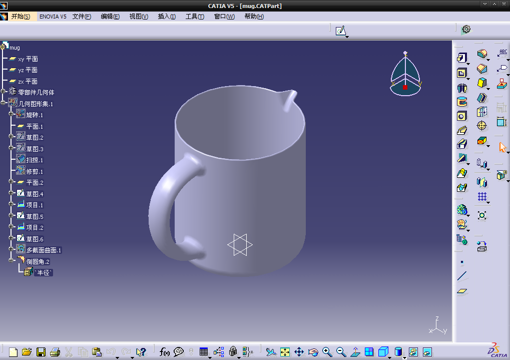Expand the 草图.3 tree node
Screen dimensions: 510x360
tap(11, 148)
